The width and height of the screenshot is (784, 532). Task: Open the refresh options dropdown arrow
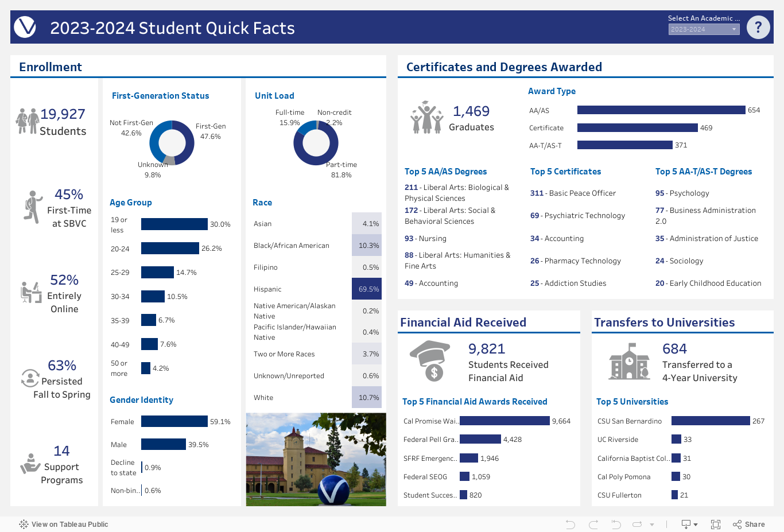click(652, 525)
